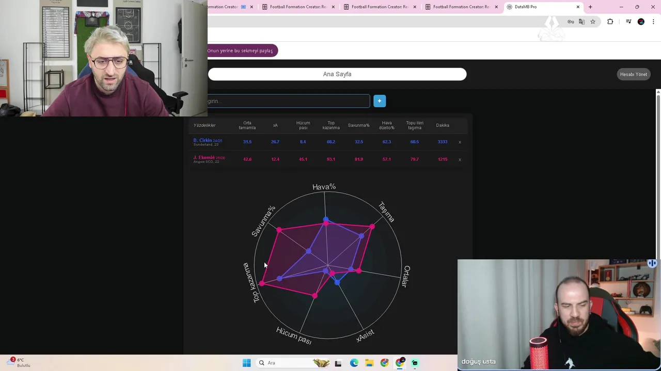The image size is (661, 371).
Task: Click the player name search input
Action: (x=289, y=101)
